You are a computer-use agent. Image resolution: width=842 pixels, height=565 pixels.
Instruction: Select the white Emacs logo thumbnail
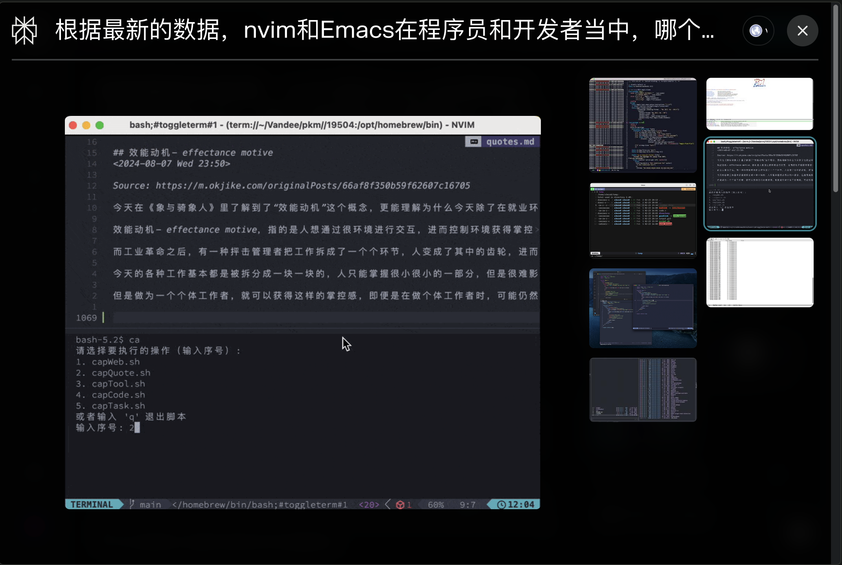[759, 104]
